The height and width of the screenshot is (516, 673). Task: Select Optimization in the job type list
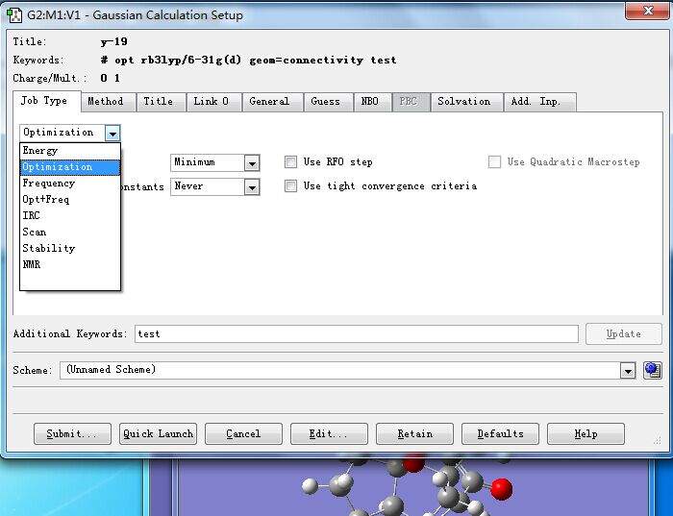pos(70,167)
